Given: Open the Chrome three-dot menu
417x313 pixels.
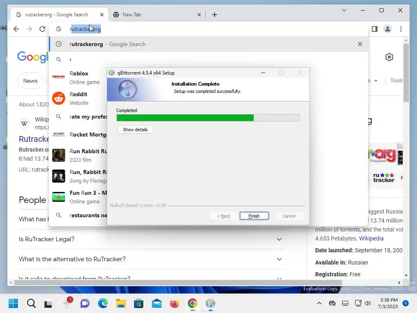Looking at the screenshot, I should [x=401, y=29].
